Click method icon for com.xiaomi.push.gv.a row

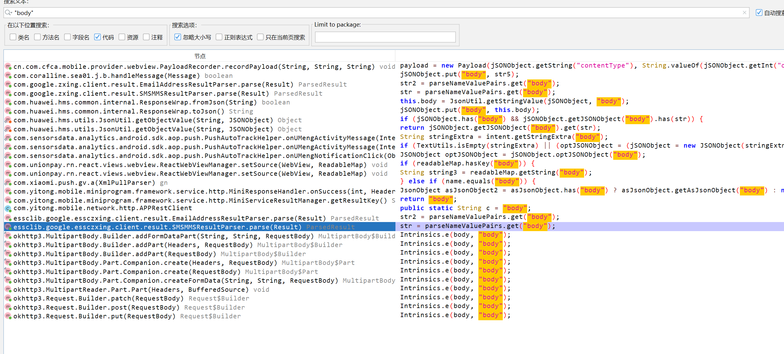pyautogui.click(x=8, y=183)
